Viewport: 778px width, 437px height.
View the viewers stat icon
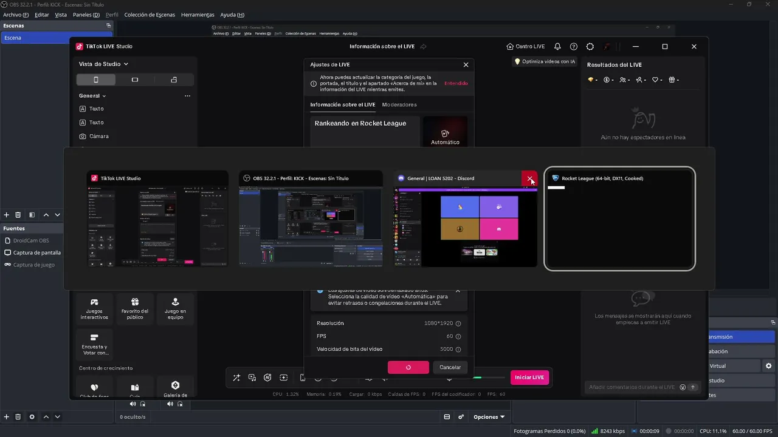pos(623,80)
